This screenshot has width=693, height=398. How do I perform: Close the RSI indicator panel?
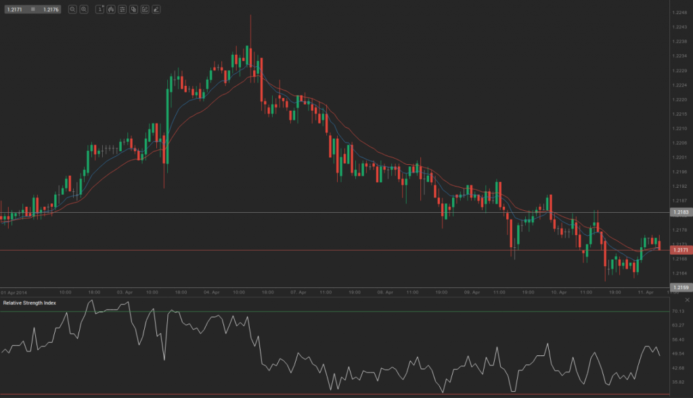[687, 300]
